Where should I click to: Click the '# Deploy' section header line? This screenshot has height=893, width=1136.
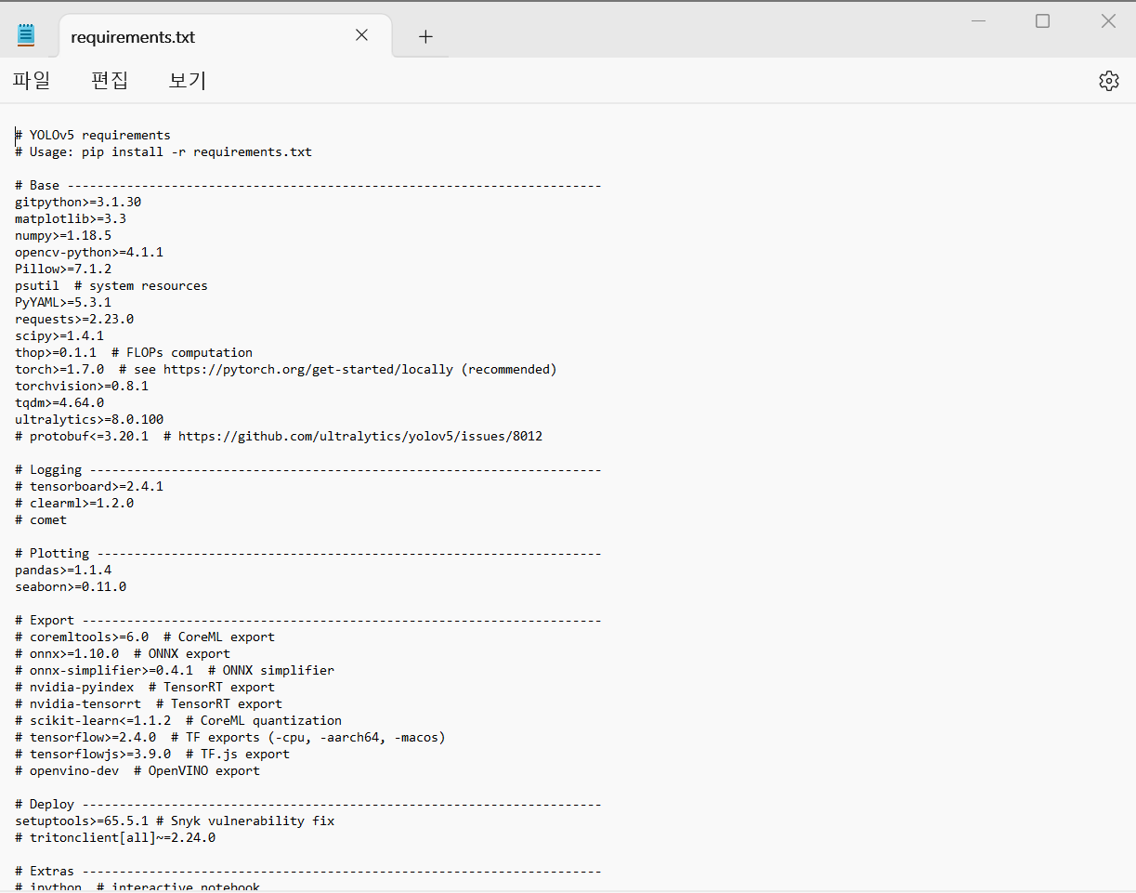pos(308,804)
